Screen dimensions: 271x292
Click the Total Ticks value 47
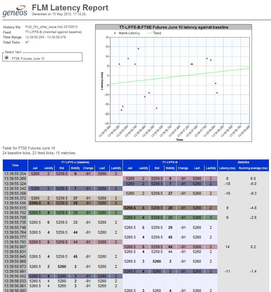click(x=27, y=42)
